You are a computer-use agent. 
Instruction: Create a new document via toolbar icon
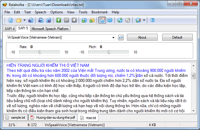[x=11, y=20]
